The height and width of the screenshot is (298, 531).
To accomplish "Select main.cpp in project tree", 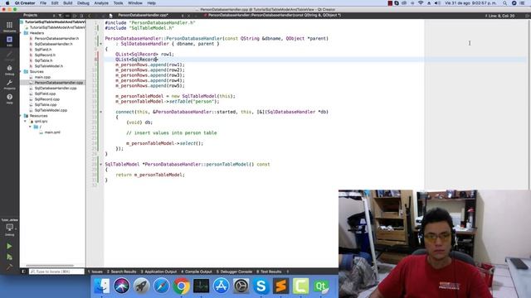I will pyautogui.click(x=42, y=77).
